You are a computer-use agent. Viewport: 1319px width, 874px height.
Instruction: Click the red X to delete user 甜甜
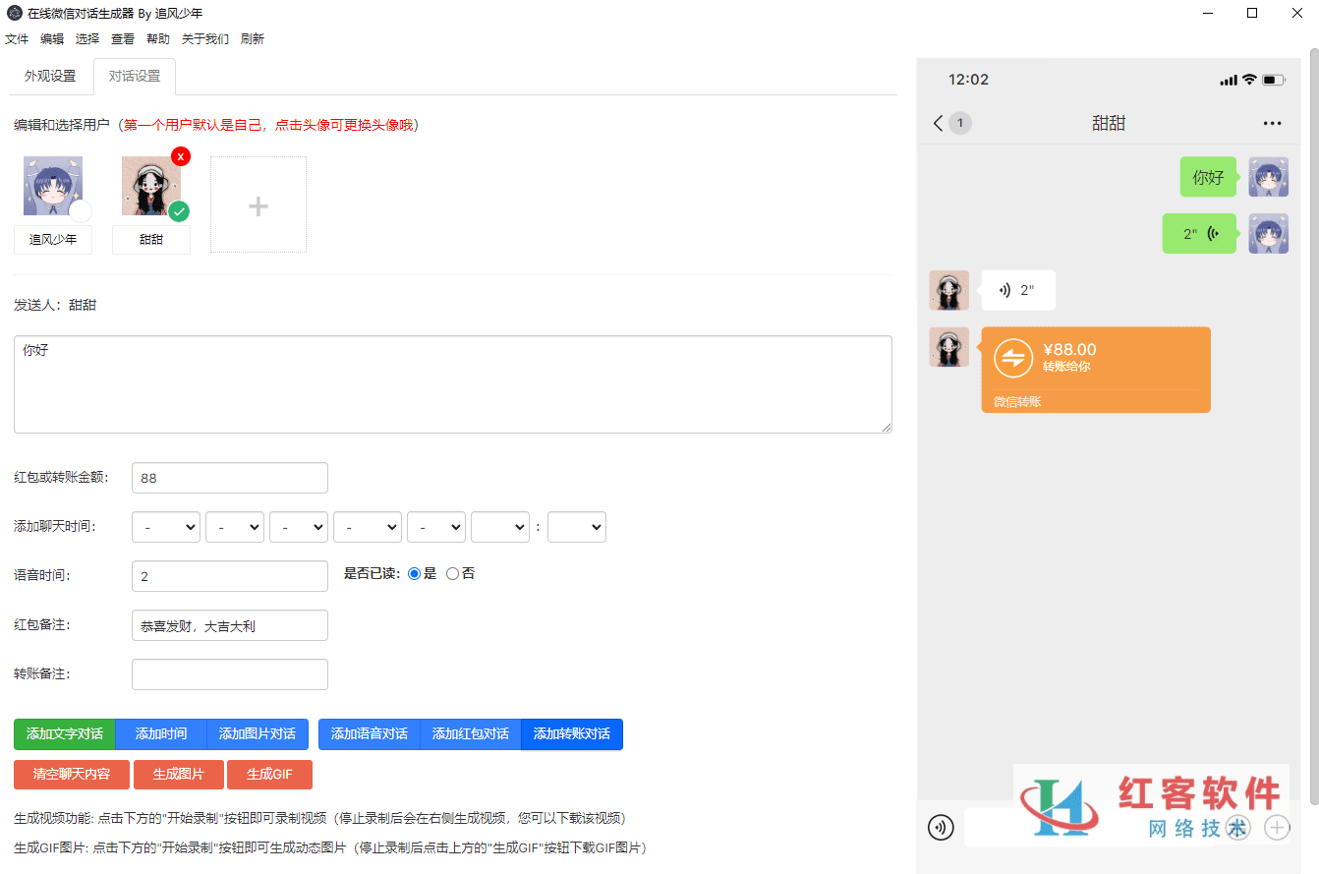point(181,156)
